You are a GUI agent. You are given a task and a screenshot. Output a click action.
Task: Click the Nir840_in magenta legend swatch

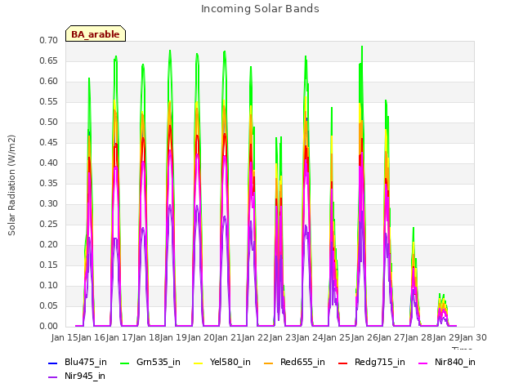click(x=423, y=363)
